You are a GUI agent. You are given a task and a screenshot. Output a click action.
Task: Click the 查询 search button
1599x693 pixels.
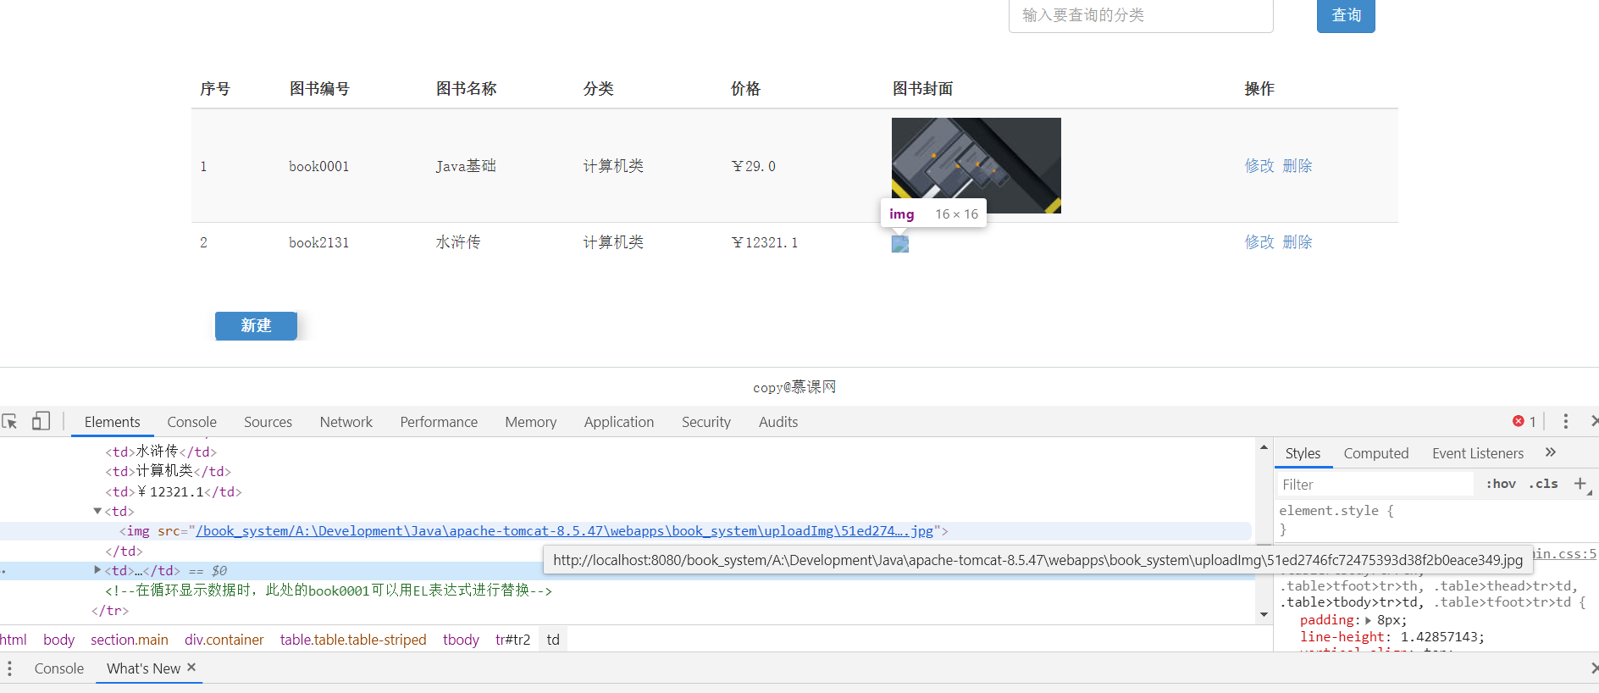[1346, 15]
